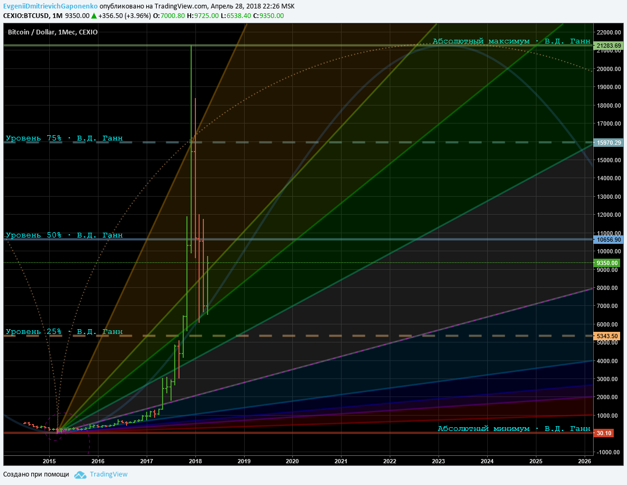The width and height of the screenshot is (627, 485).
Task: Click the green 9350.00 current price tag
Action: tap(607, 263)
